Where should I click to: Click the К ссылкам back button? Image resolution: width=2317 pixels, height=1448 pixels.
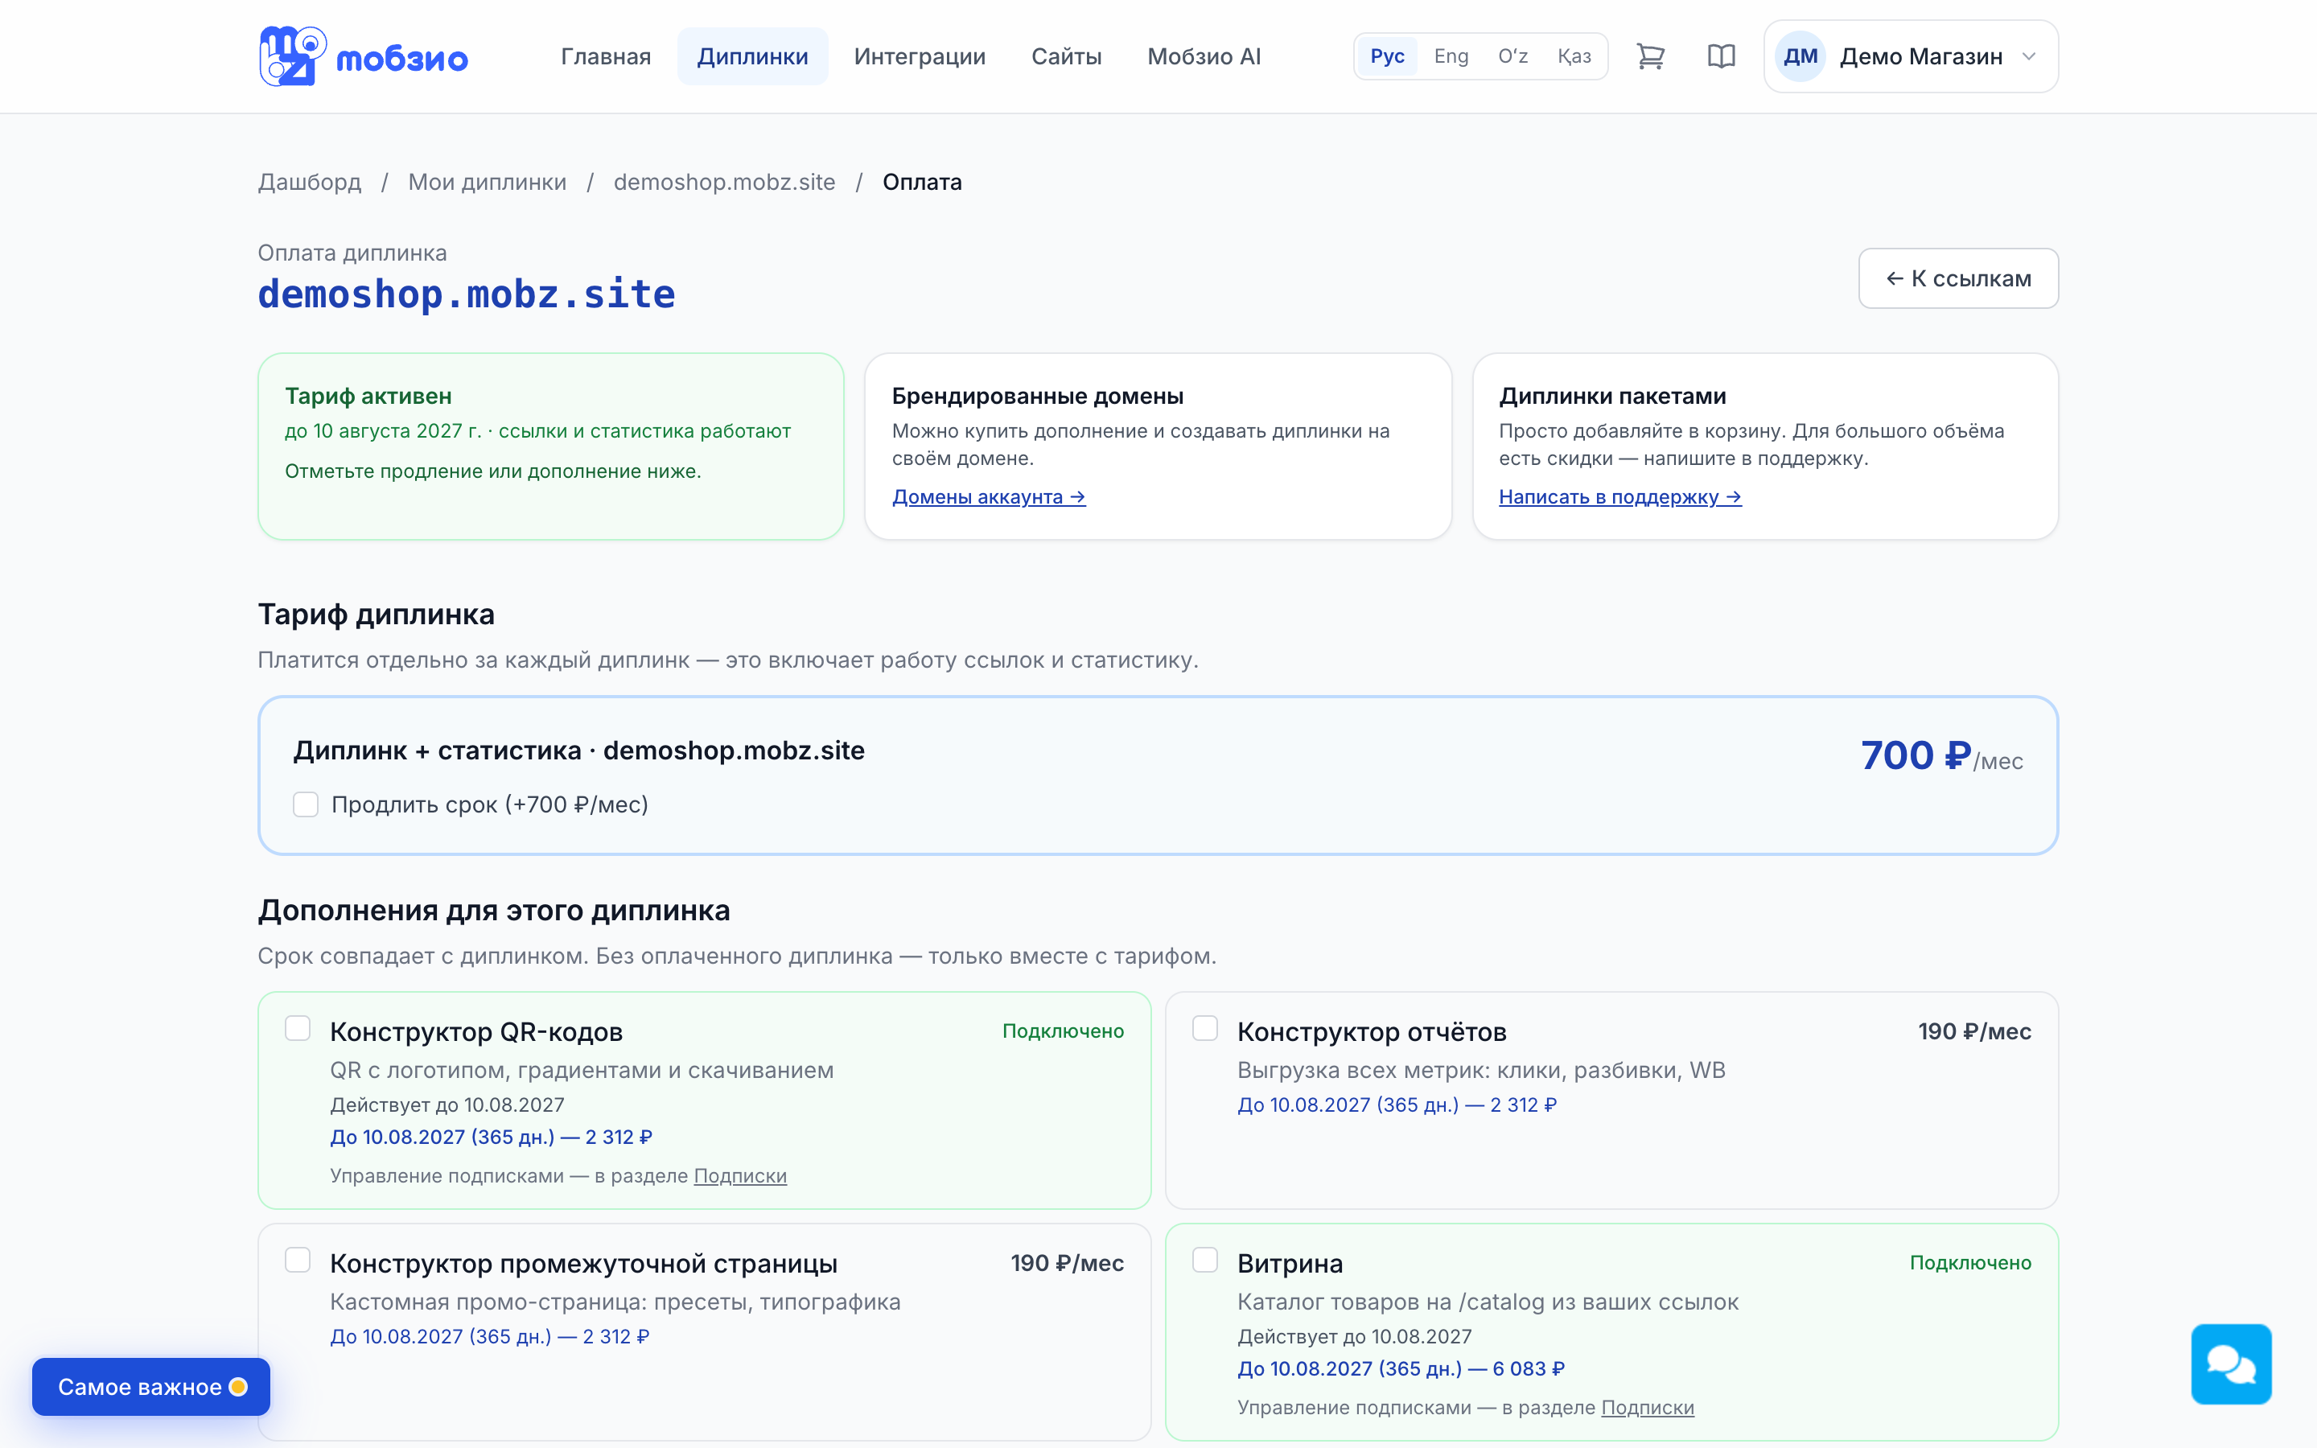(x=1958, y=278)
